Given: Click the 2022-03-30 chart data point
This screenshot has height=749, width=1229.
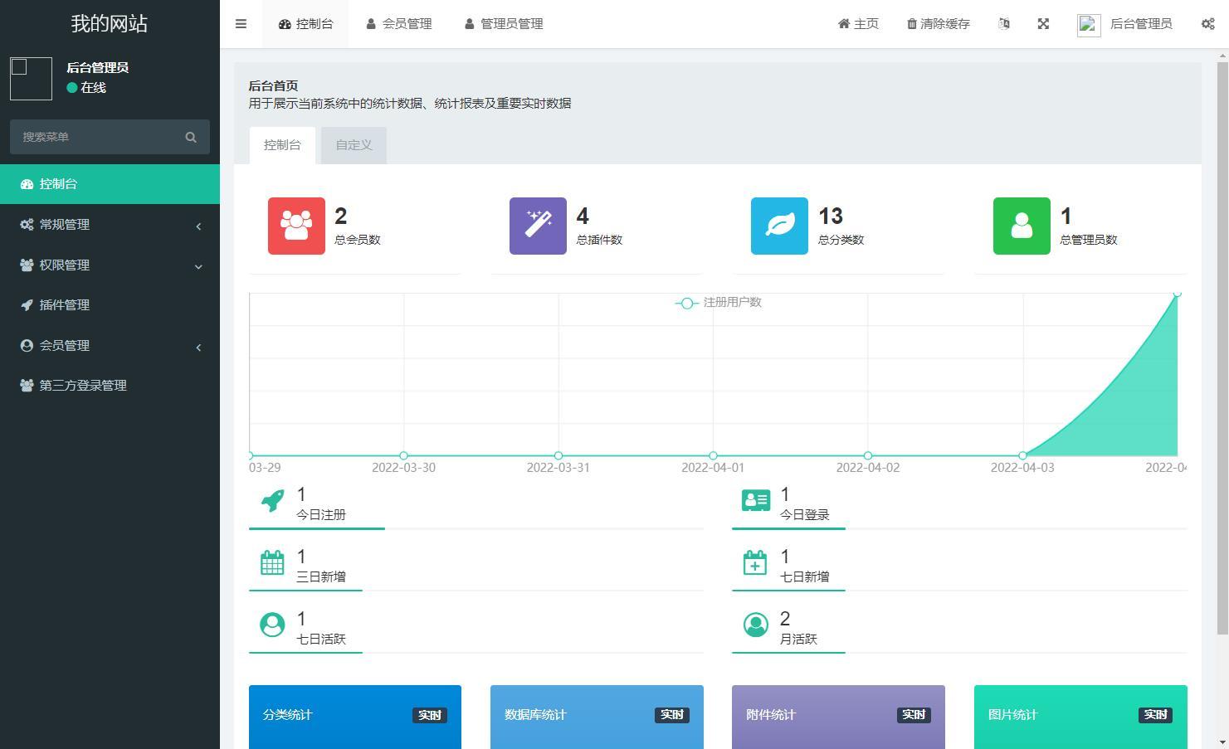Looking at the screenshot, I should tap(403, 455).
